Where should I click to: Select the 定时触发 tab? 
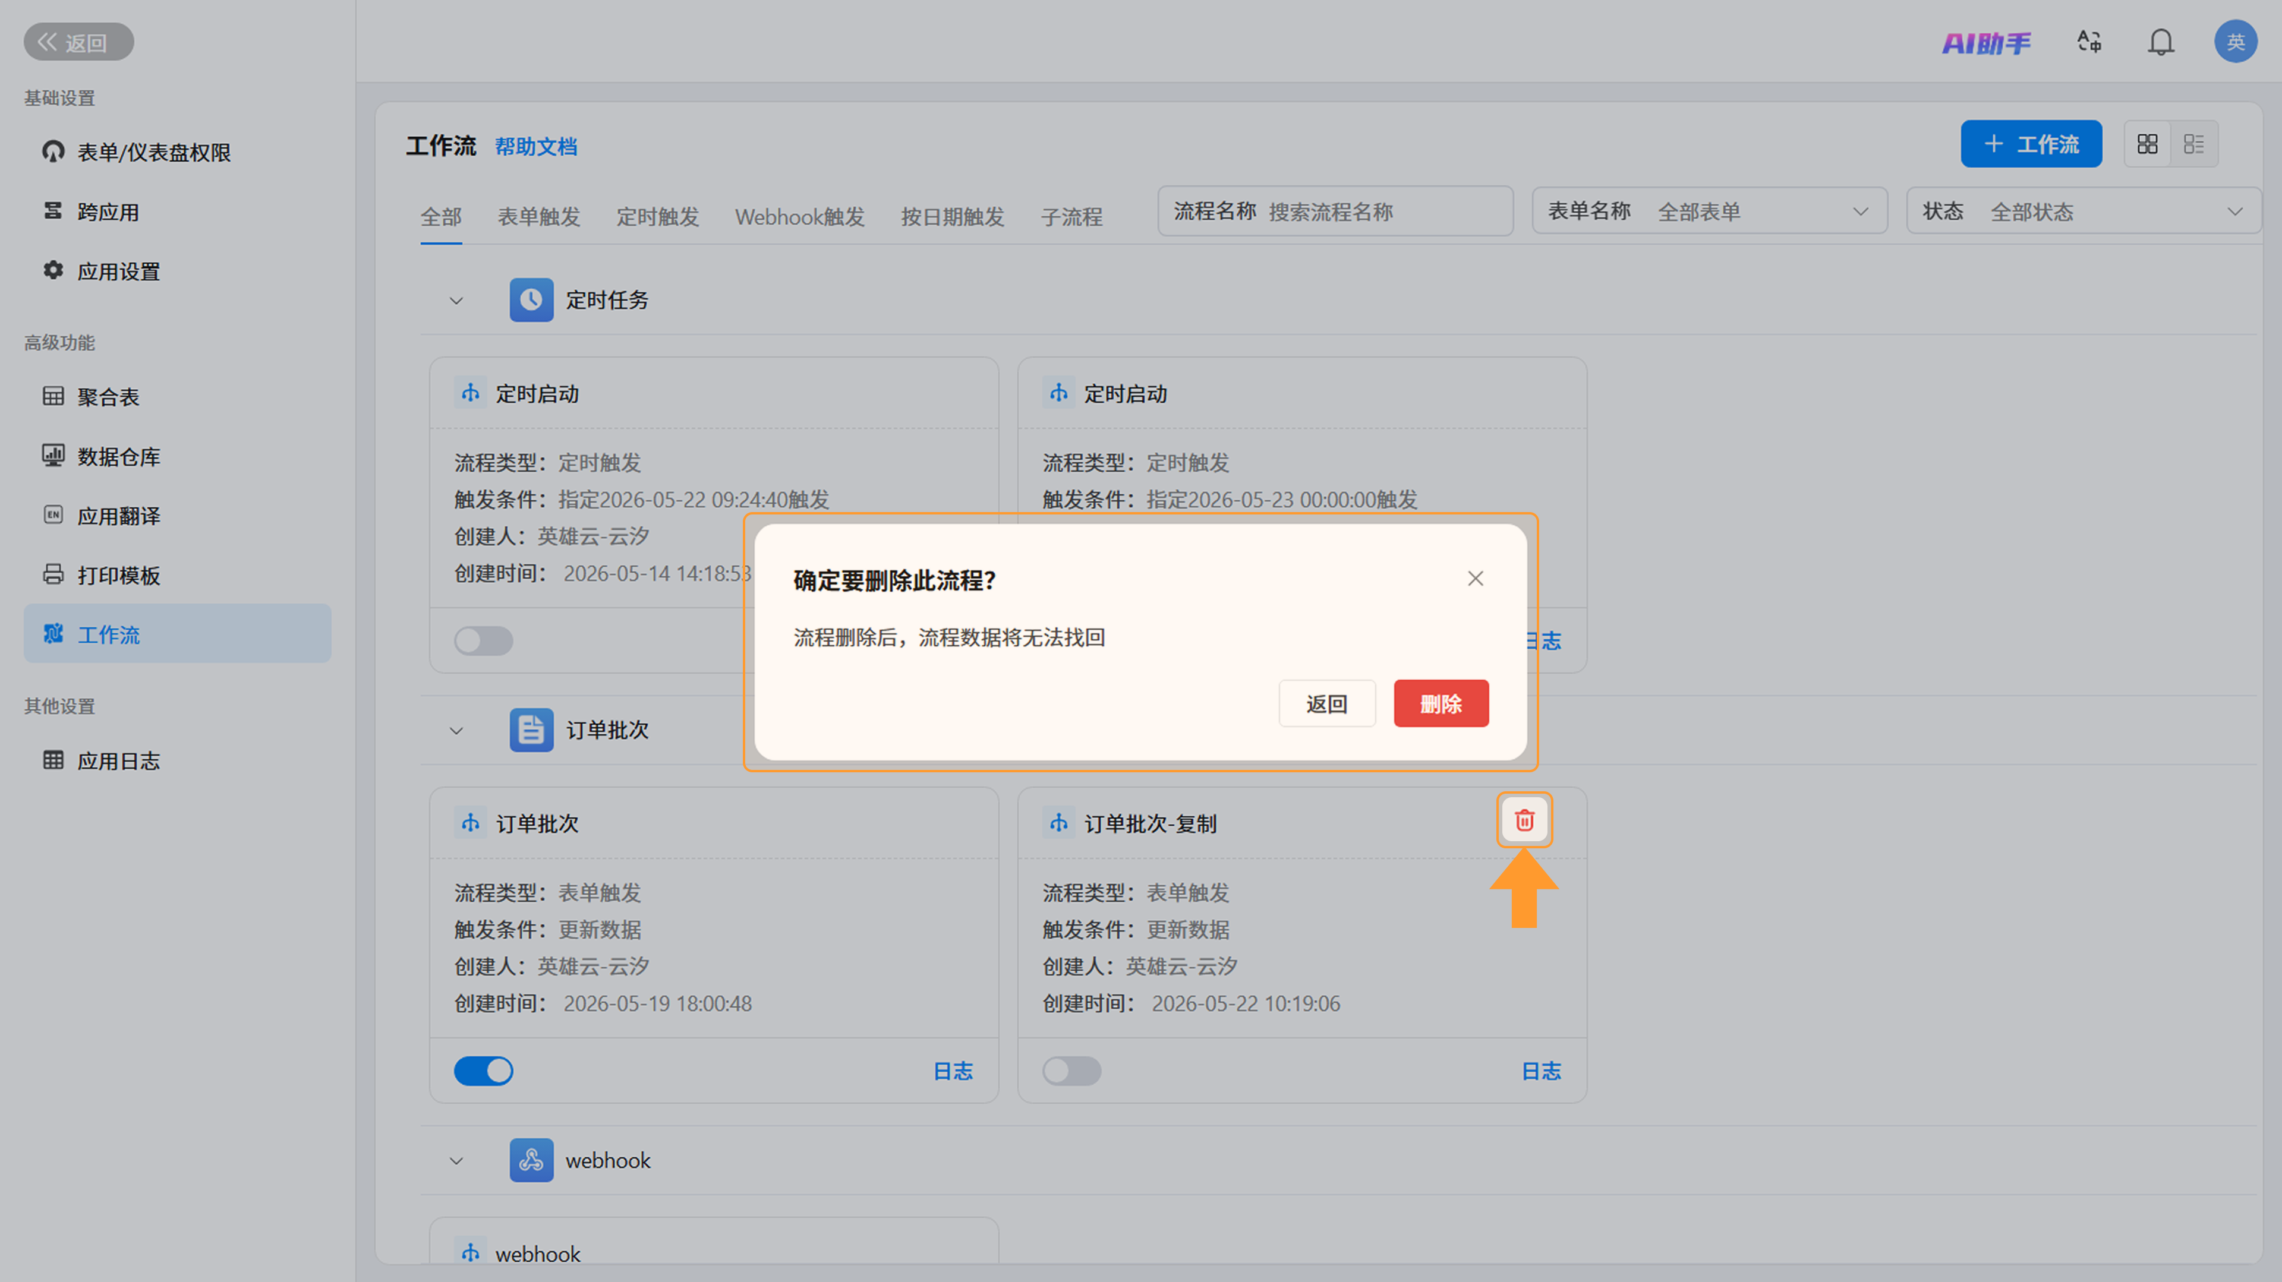coord(658,217)
